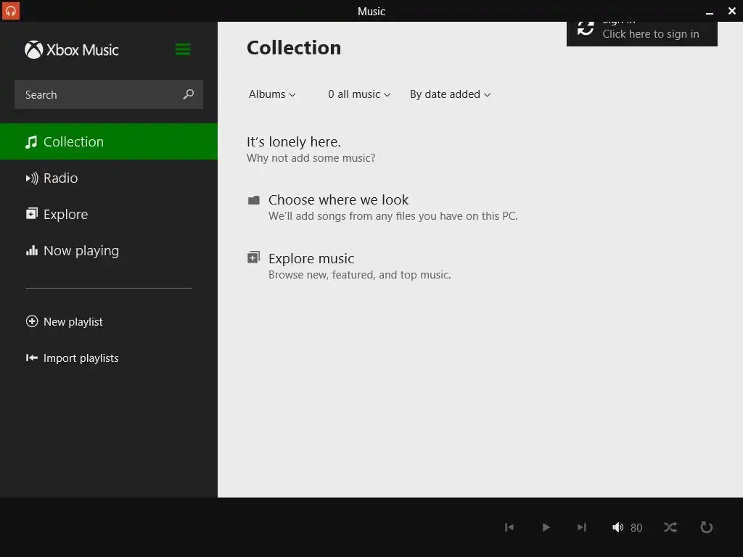Viewport: 743px width, 557px height.
Task: Click the circled plus icon for New playlist
Action: (32, 321)
